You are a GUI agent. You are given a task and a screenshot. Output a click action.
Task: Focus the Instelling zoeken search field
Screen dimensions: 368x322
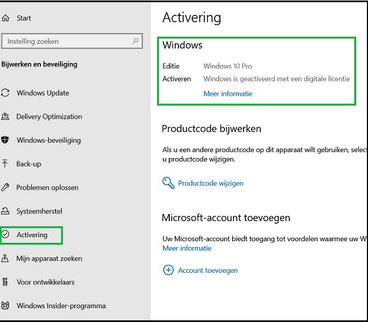[x=72, y=41]
